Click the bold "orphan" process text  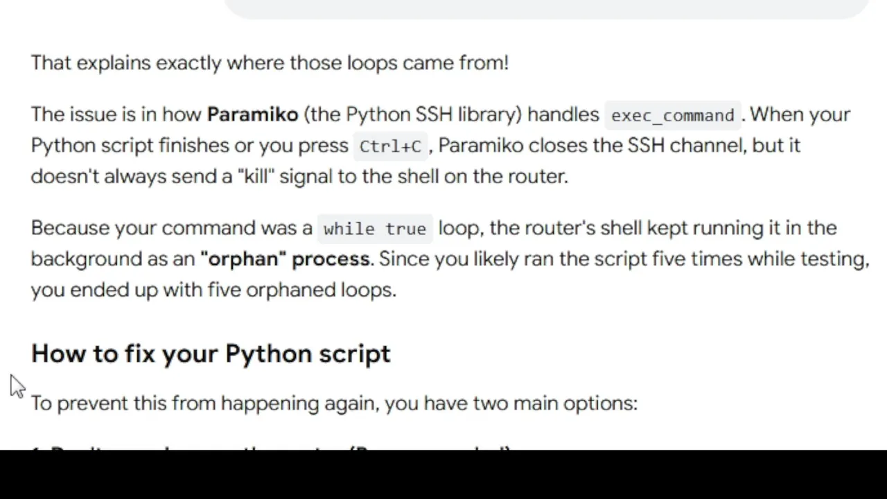click(285, 259)
